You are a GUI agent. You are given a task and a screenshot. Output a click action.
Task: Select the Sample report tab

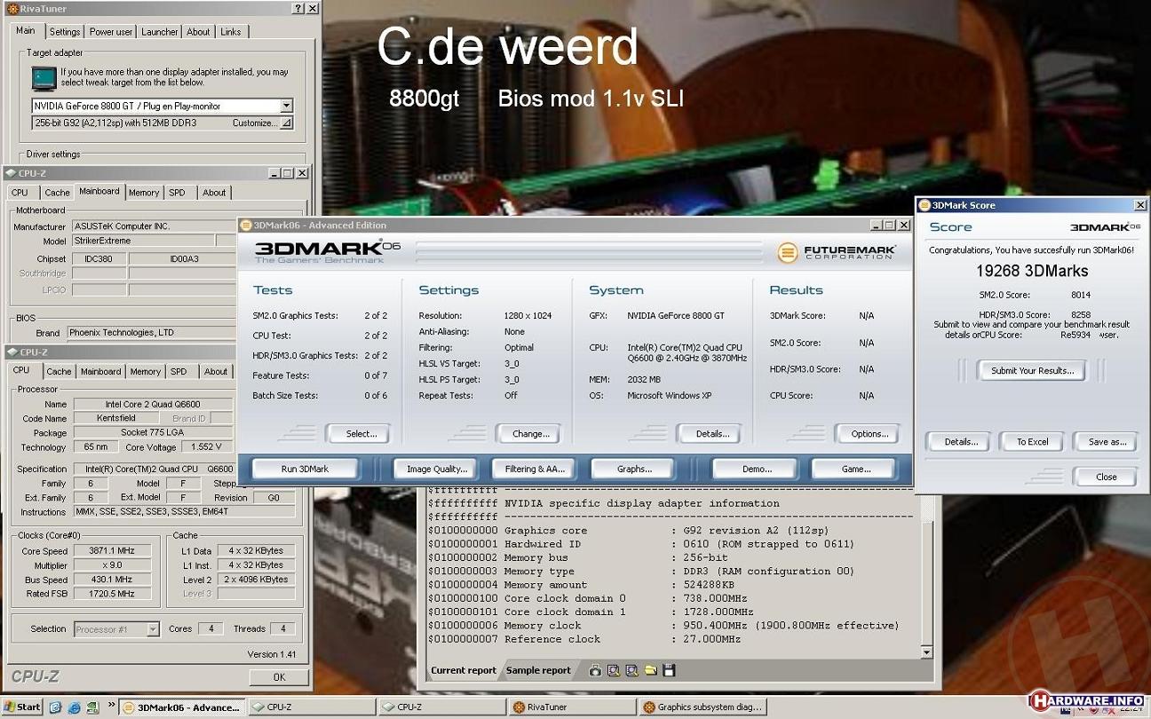tap(538, 670)
